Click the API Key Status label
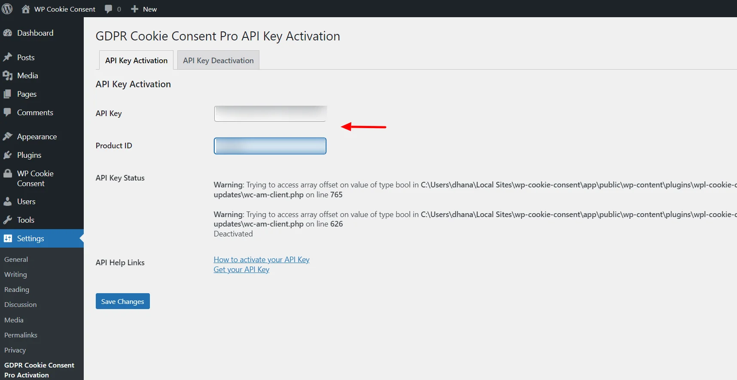 point(120,178)
